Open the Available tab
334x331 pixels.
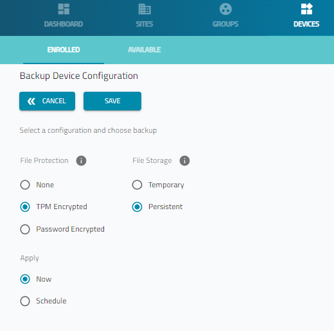pyautogui.click(x=145, y=50)
